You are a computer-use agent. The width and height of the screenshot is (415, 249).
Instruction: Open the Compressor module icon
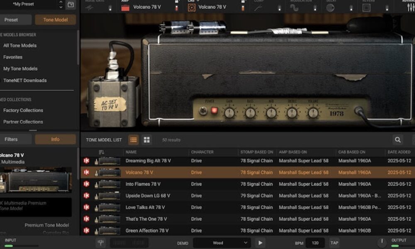point(258,8)
